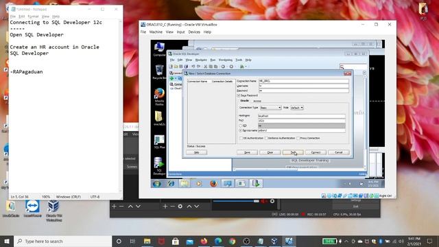This screenshot has width=439, height=247.
Task: Click the Back navigation icon in SQL Developer
Action: point(223,67)
